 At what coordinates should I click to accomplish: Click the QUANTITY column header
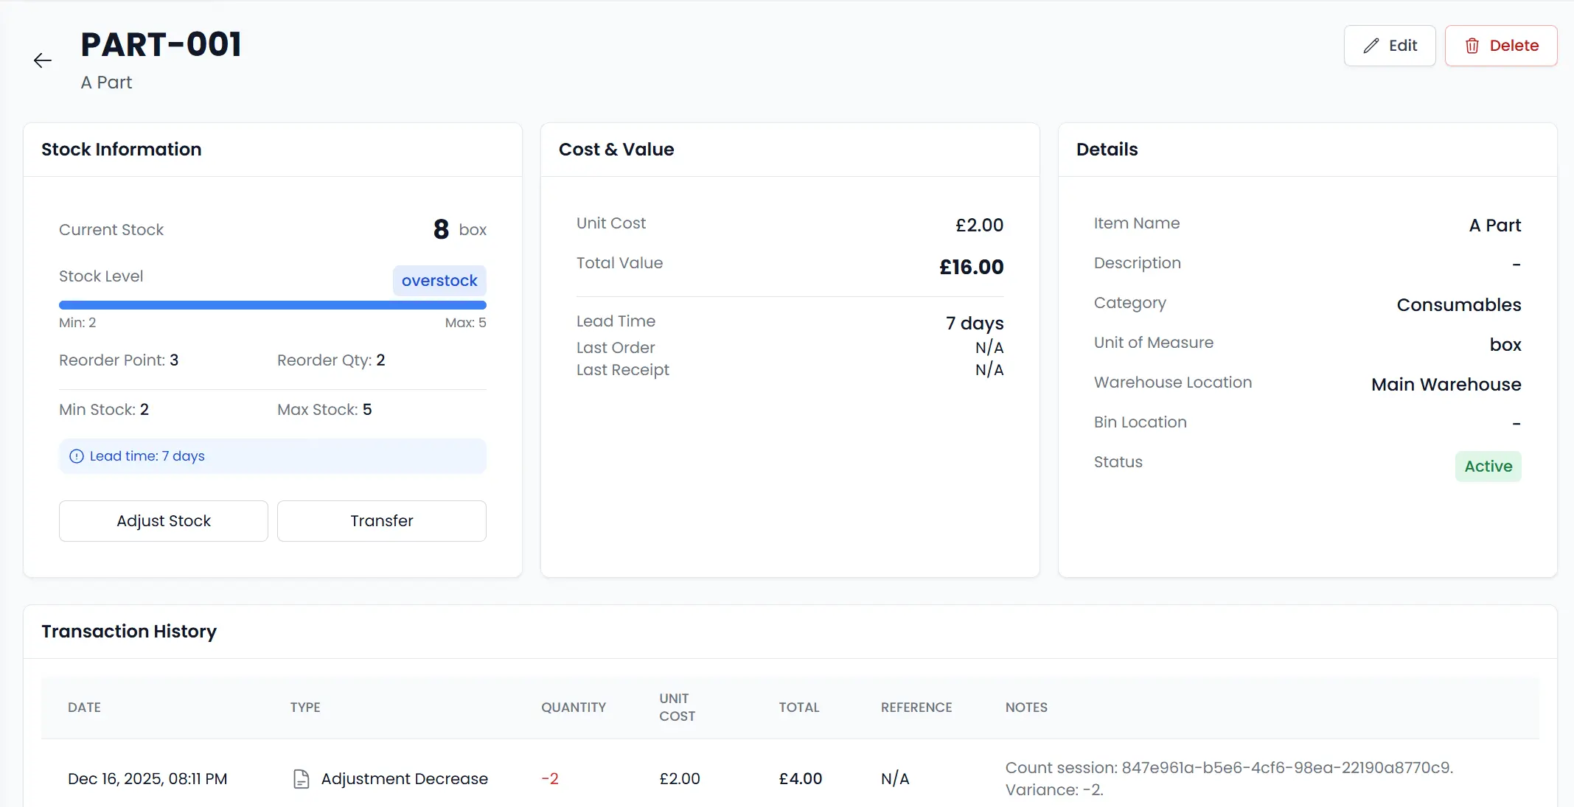[573, 708]
